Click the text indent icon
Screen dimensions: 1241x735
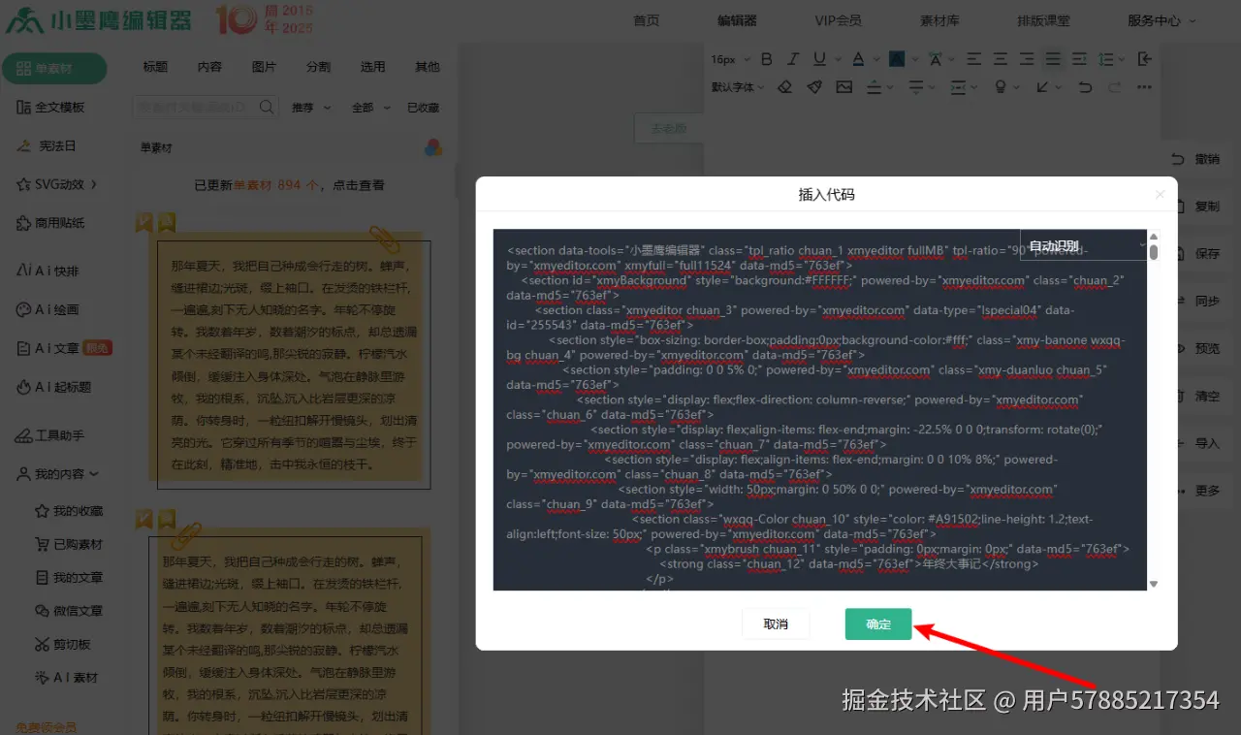click(x=1078, y=59)
